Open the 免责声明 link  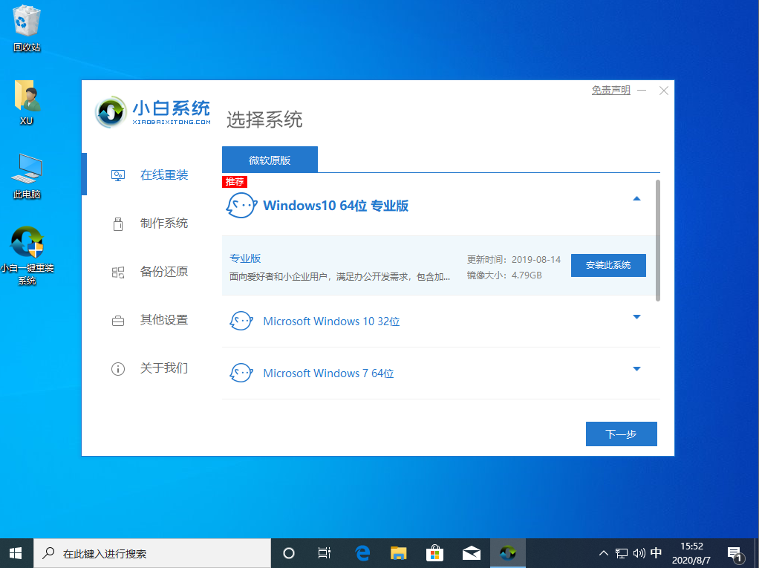pyautogui.click(x=610, y=89)
